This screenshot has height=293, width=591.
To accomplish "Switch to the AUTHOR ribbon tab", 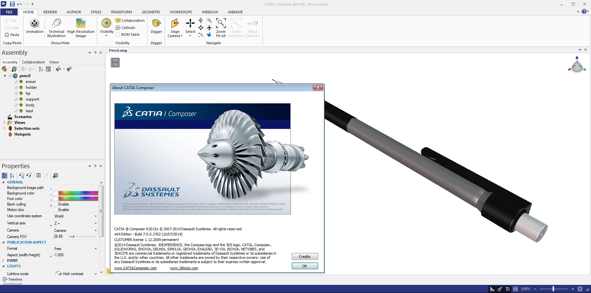I will 74,12.
